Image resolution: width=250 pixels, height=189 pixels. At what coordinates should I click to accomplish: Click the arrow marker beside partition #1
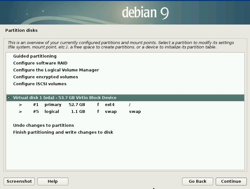coord(20,105)
